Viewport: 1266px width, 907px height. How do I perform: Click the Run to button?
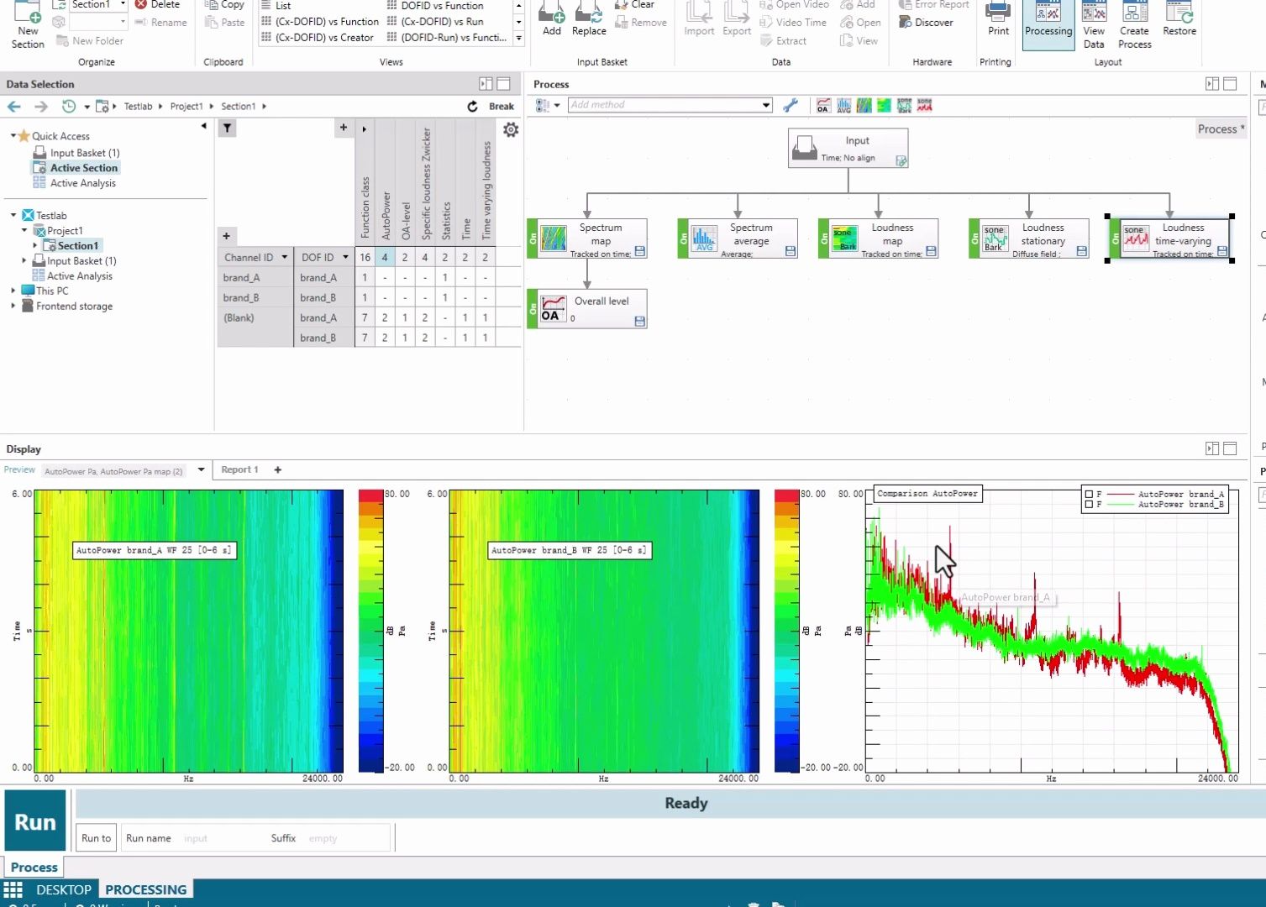click(x=96, y=838)
